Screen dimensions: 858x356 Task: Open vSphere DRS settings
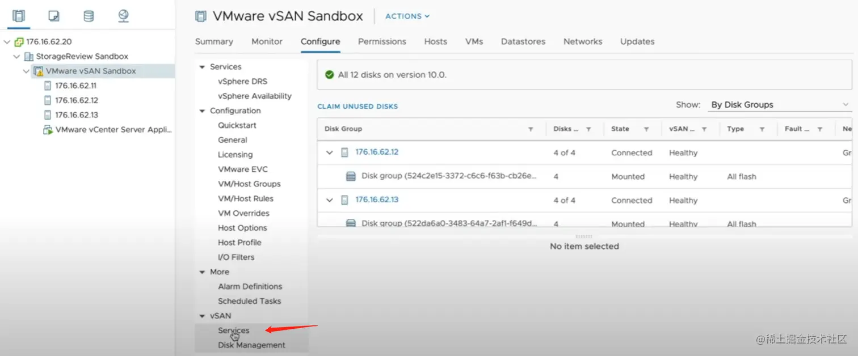pos(242,82)
